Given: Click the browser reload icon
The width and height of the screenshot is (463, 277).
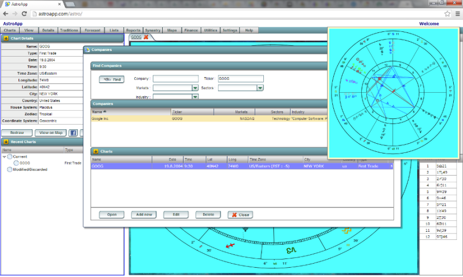Looking at the screenshot, I should tap(24, 13).
